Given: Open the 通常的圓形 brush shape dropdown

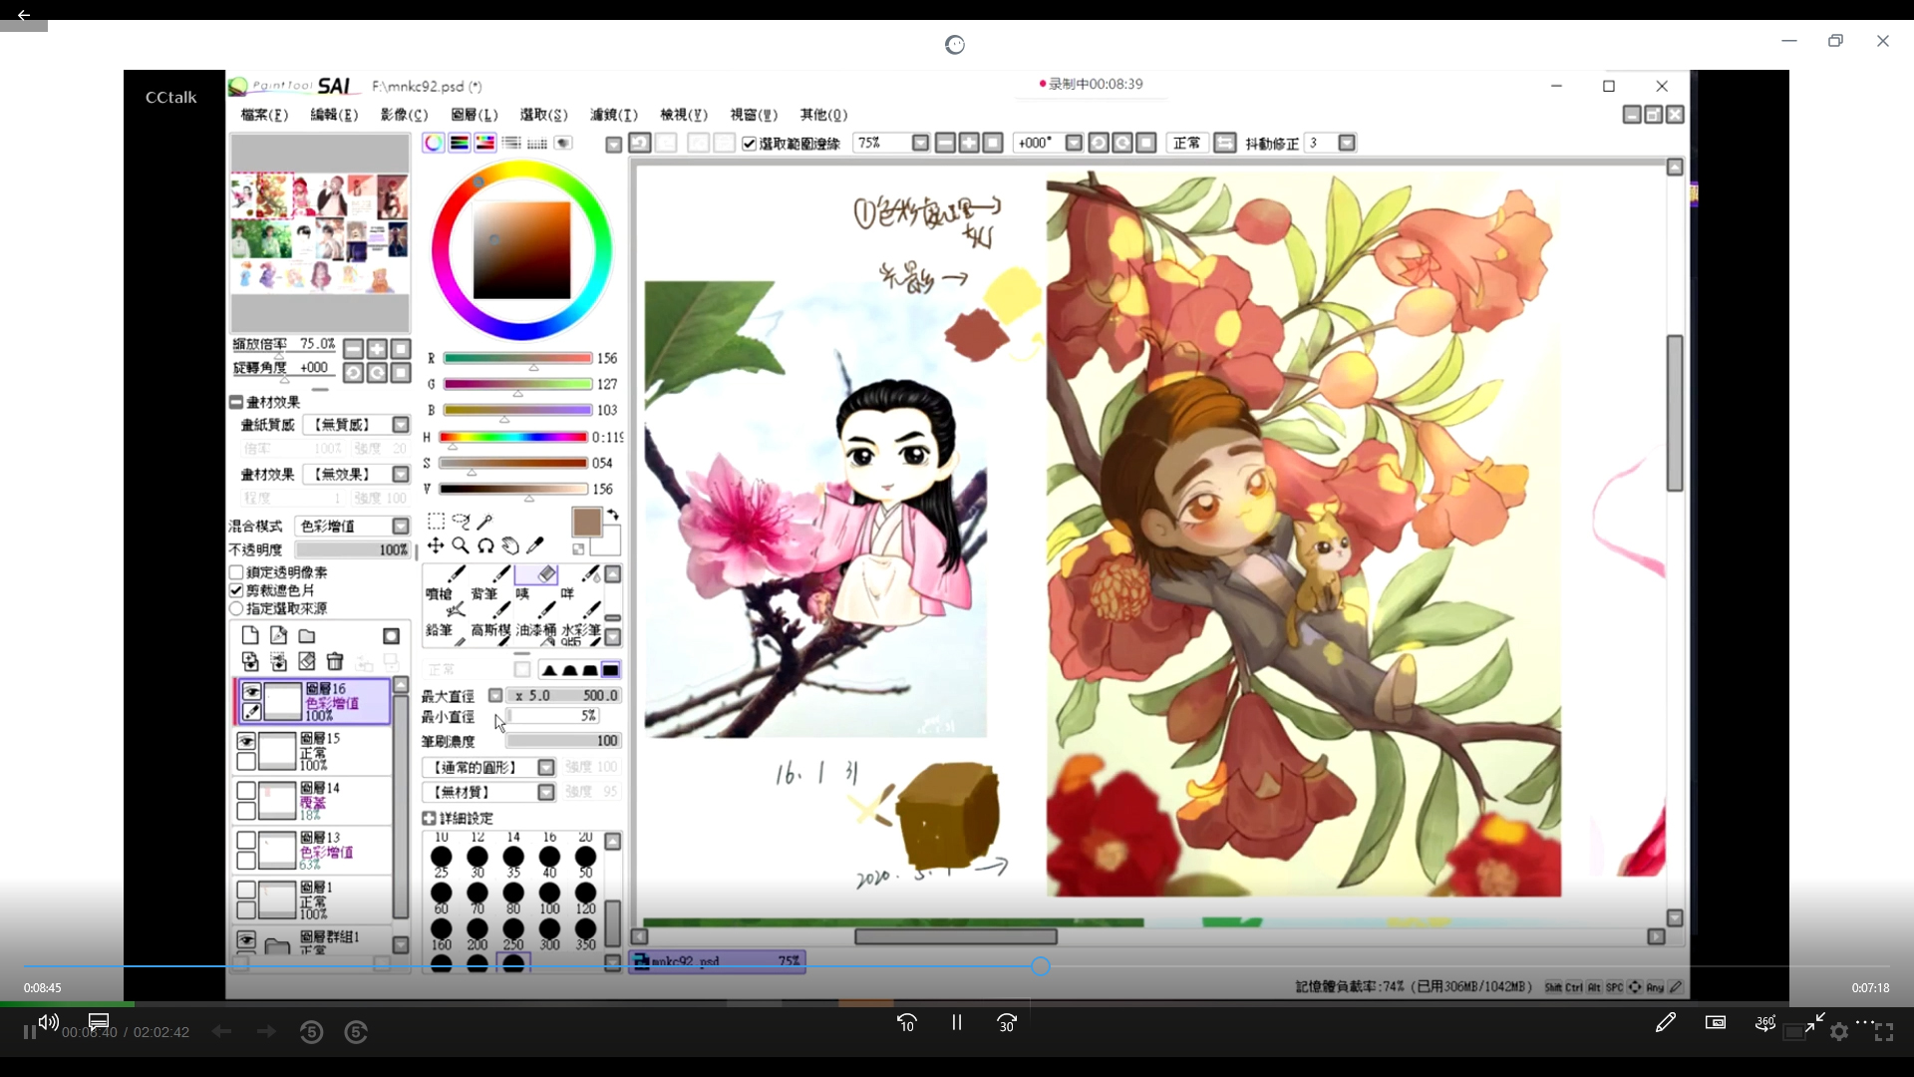Looking at the screenshot, I should pyautogui.click(x=546, y=767).
